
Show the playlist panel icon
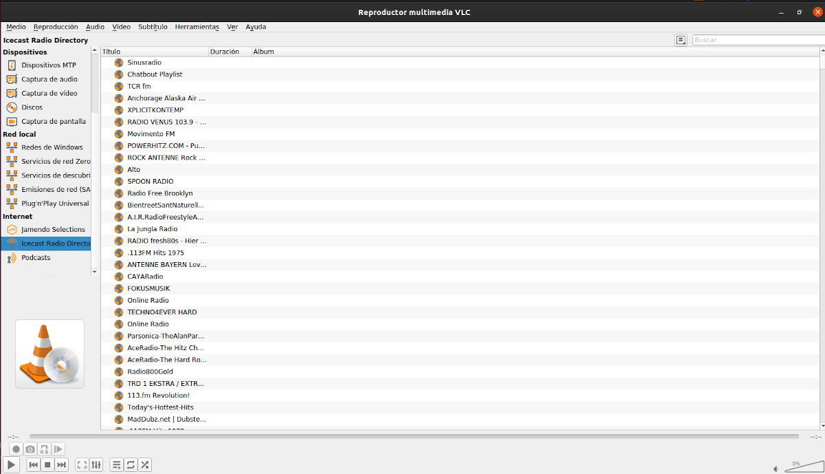116,464
